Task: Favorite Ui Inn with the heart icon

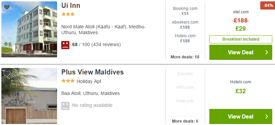Action: point(7,7)
